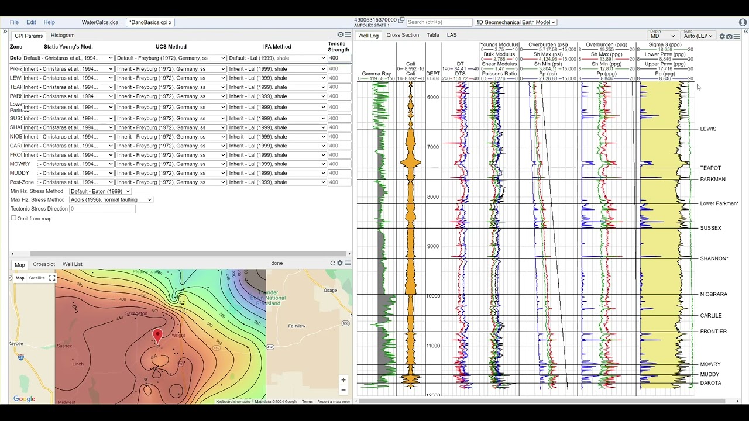Open Default row UCS Method dropdown

(171, 58)
